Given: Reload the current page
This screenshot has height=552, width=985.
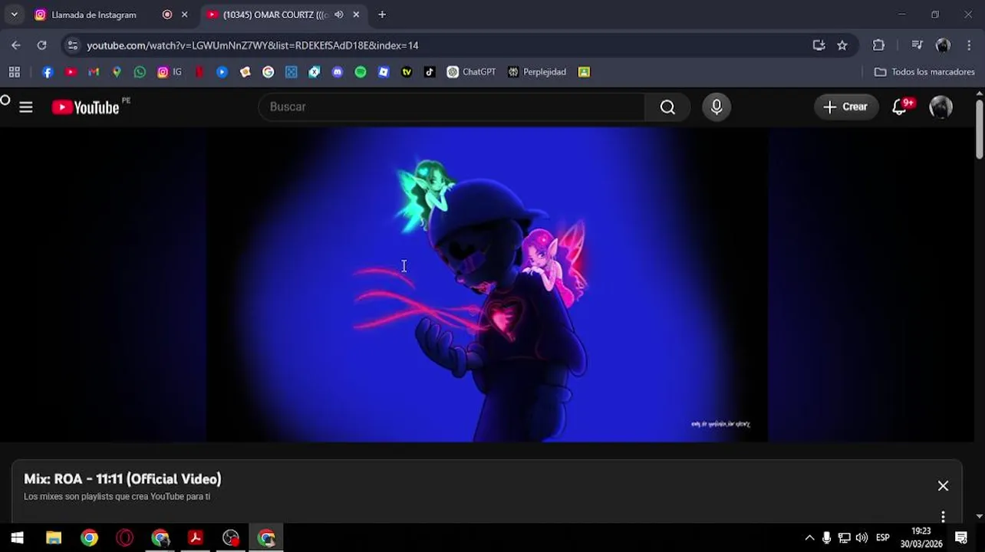Looking at the screenshot, I should 41,45.
